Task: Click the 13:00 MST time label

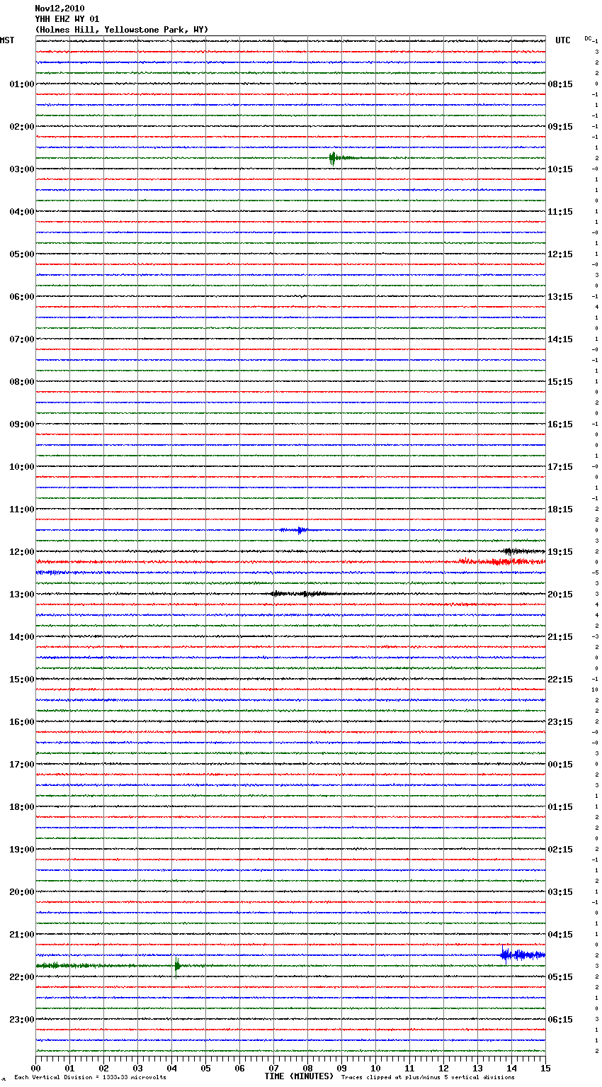Action: point(22,595)
